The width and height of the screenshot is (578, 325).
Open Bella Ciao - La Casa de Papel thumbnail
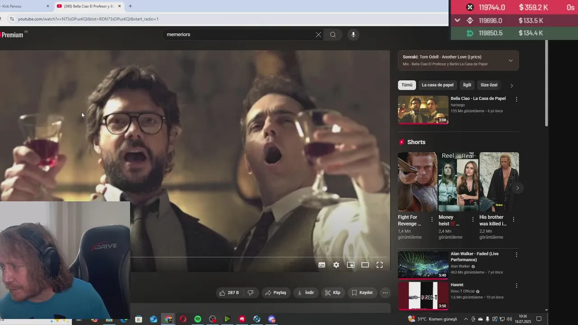pos(423,110)
